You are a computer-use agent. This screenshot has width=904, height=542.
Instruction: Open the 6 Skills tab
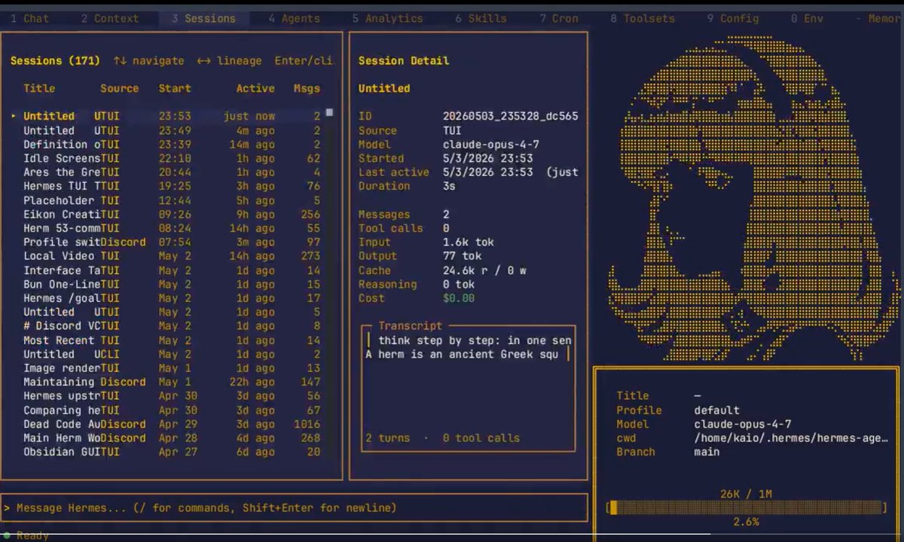click(481, 18)
